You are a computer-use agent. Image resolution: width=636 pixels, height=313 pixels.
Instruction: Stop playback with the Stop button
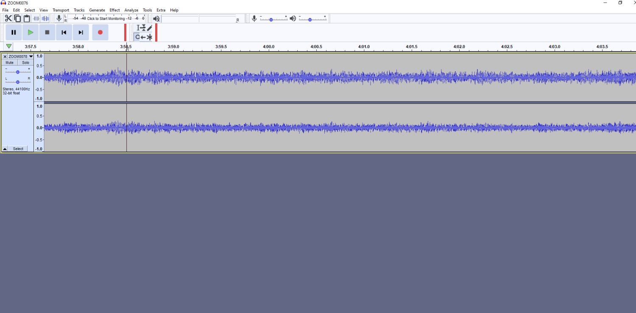point(47,32)
